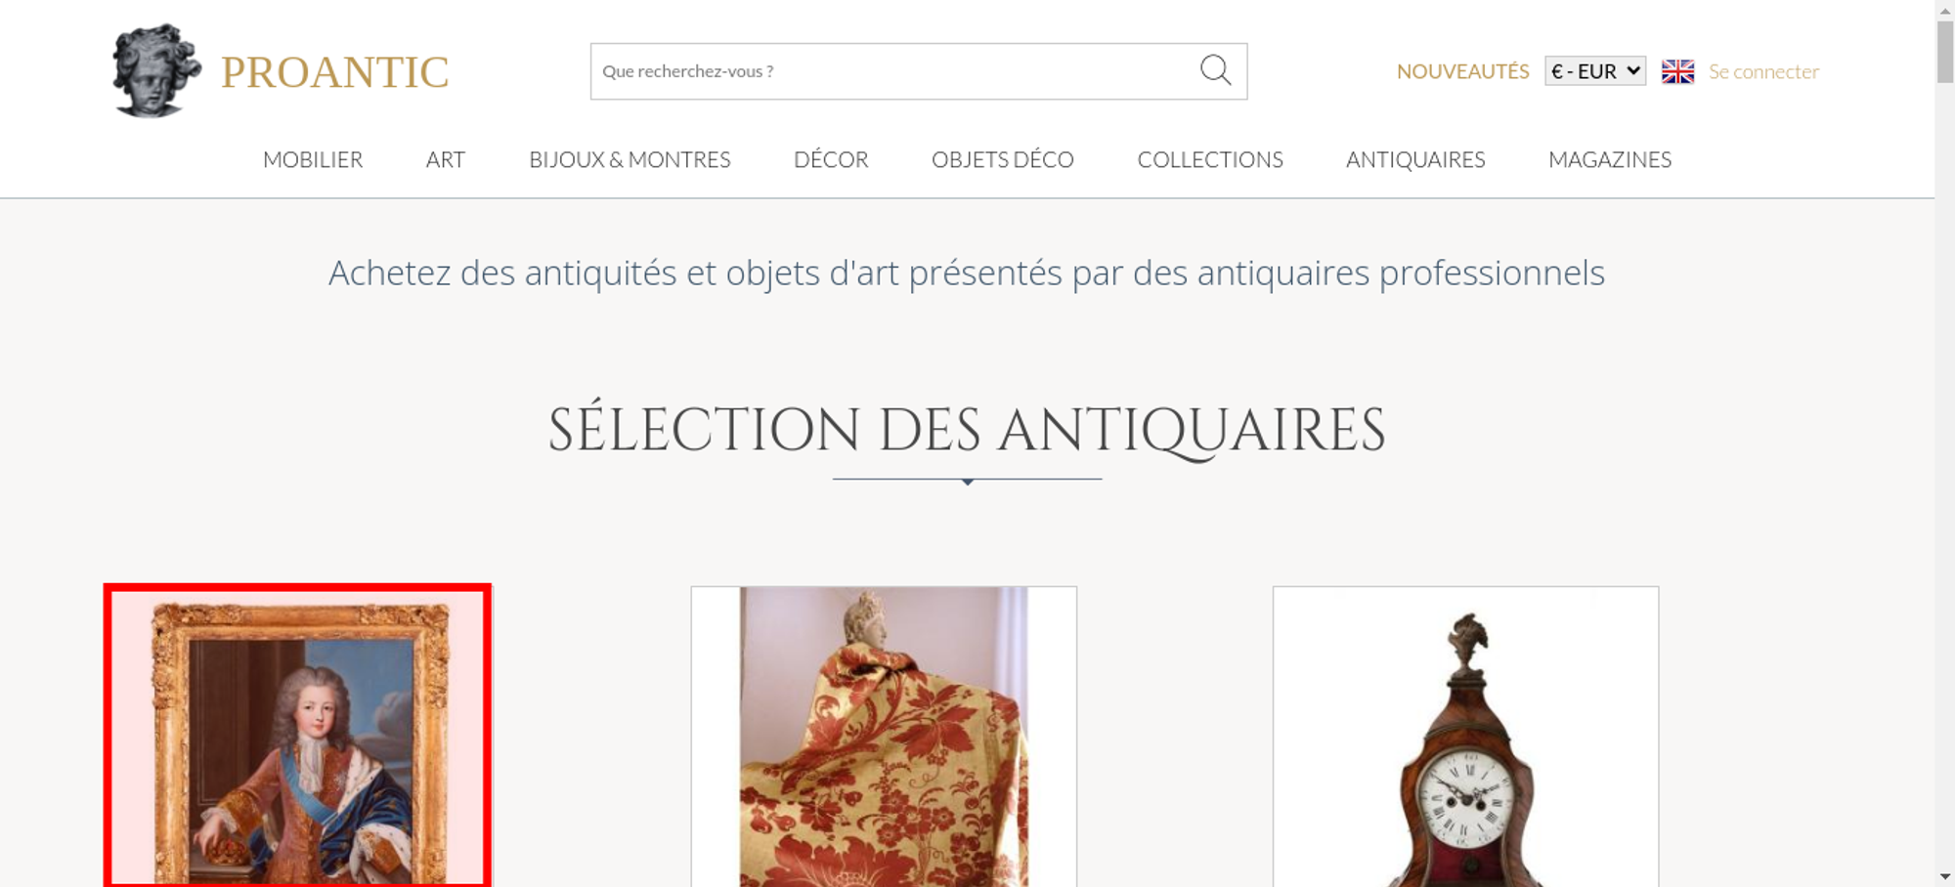Viewport: 1955px width, 887px height.
Task: Focus the 'Que recherchez-vous ?' search field
Action: pyautogui.click(x=894, y=71)
